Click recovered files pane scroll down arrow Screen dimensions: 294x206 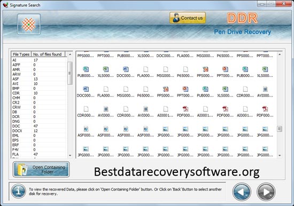point(280,155)
